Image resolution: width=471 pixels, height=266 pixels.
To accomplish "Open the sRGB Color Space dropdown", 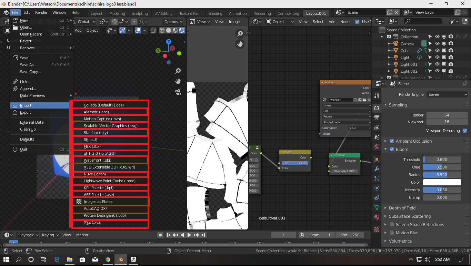I will [x=359, y=128].
